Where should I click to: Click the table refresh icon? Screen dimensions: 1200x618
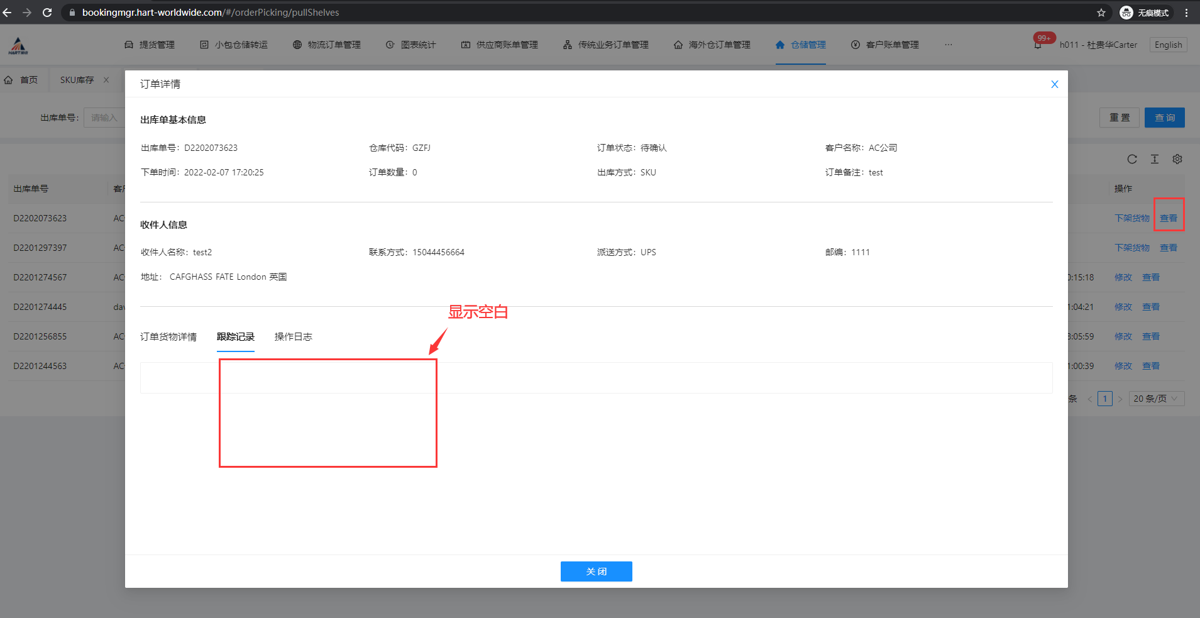pos(1132,159)
